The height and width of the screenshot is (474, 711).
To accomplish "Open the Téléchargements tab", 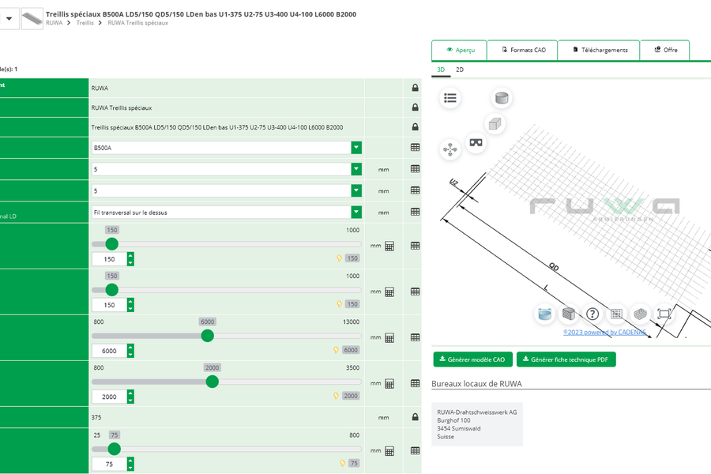I will click(x=599, y=50).
